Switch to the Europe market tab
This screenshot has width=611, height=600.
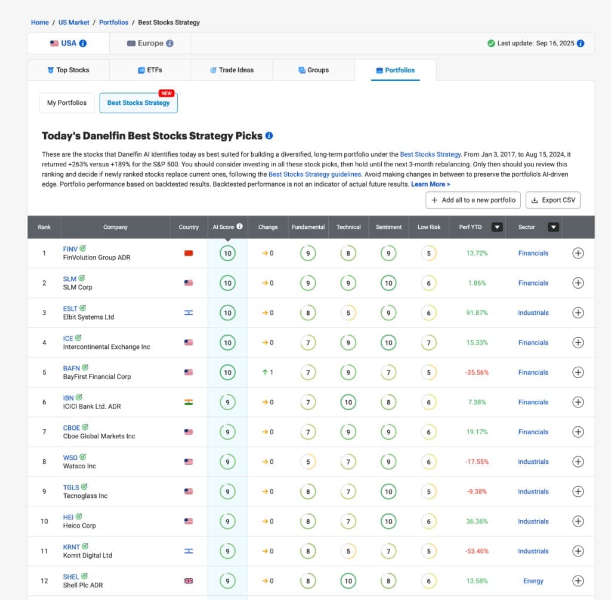click(150, 44)
